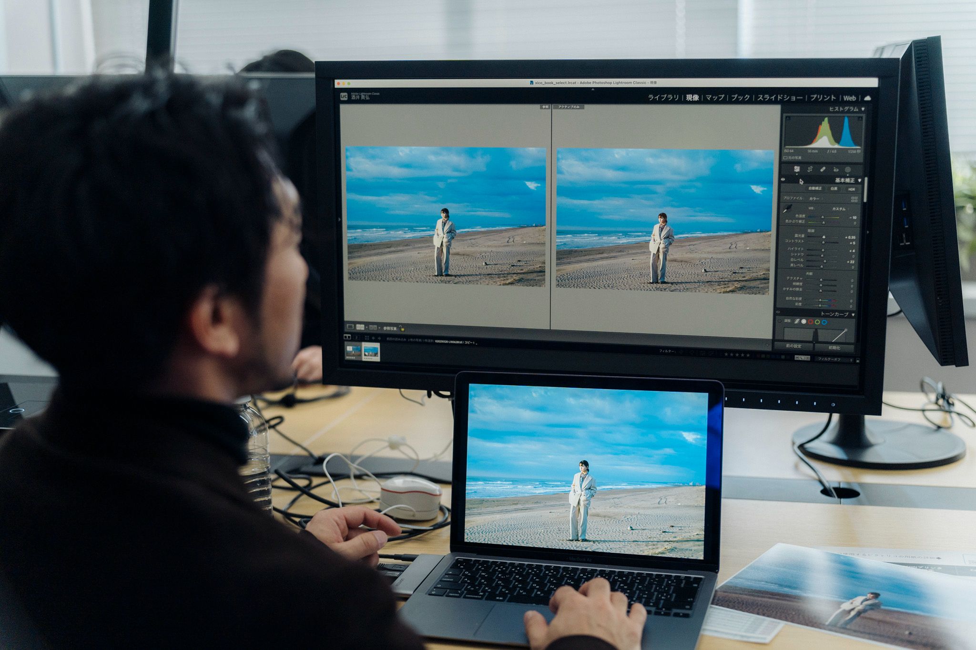Open the スライドショー module
This screenshot has height=650, width=976.
click(x=780, y=98)
